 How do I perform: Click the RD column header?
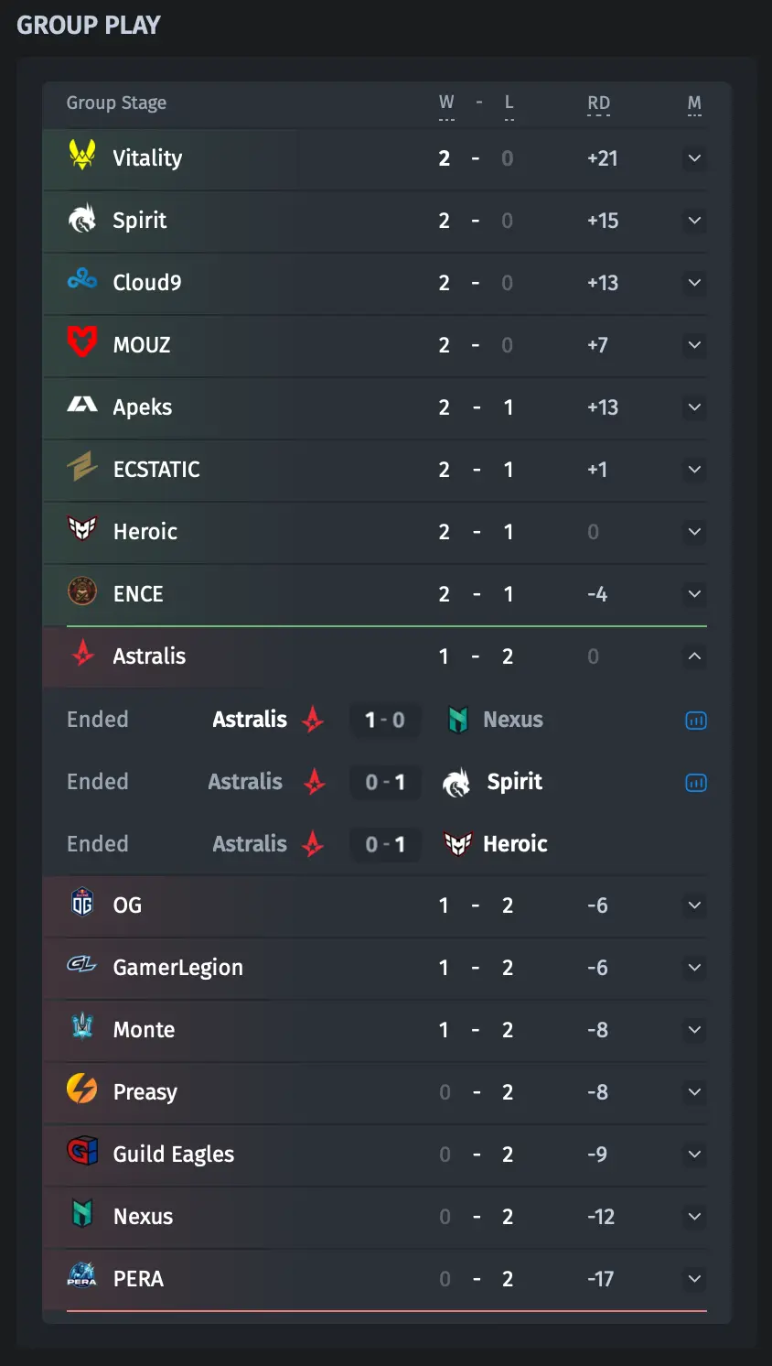click(598, 103)
